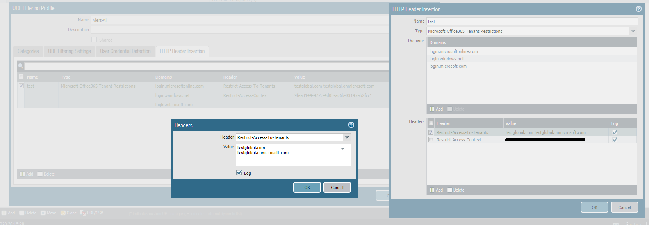Select Restrict-Access-Context row checkbox
This screenshot has height=225, width=649.
431,140
